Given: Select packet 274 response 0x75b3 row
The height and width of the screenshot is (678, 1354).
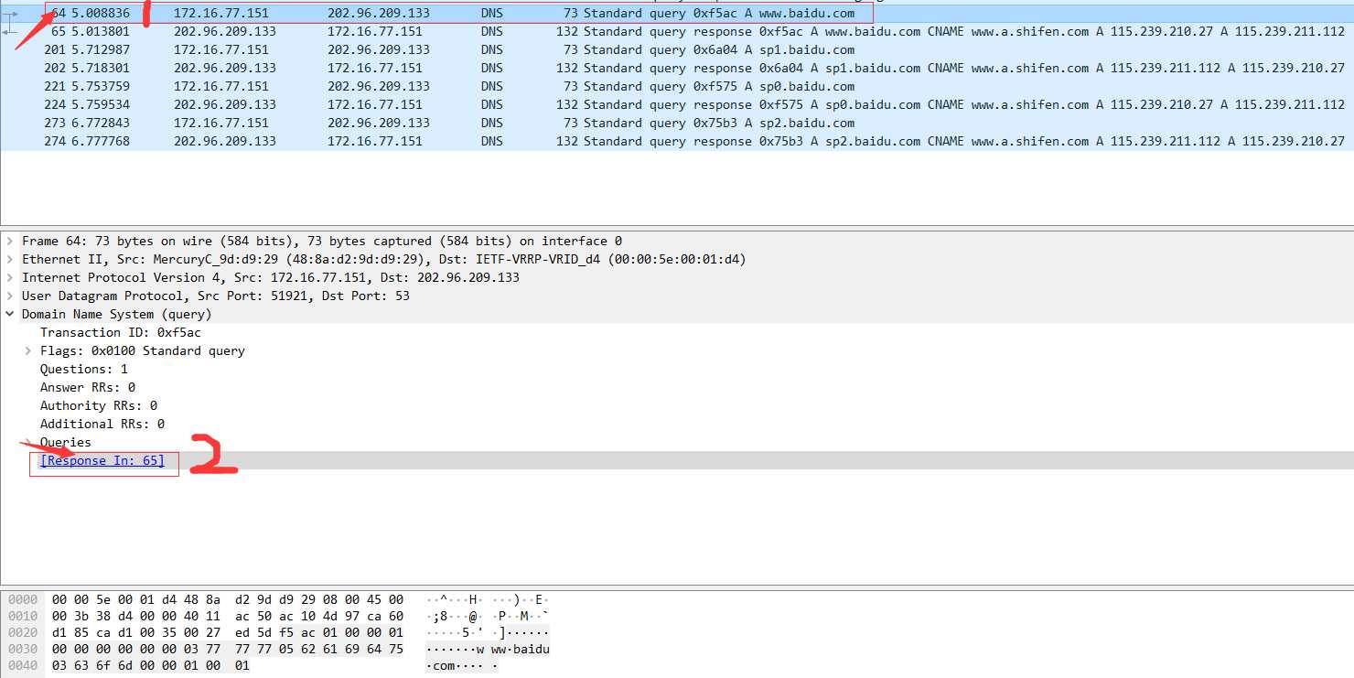Looking at the screenshot, I should pyautogui.click(x=677, y=141).
